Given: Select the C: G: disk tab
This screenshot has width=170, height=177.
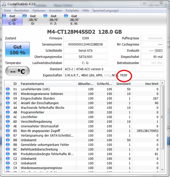Looking at the screenshot, I should click(12, 19).
